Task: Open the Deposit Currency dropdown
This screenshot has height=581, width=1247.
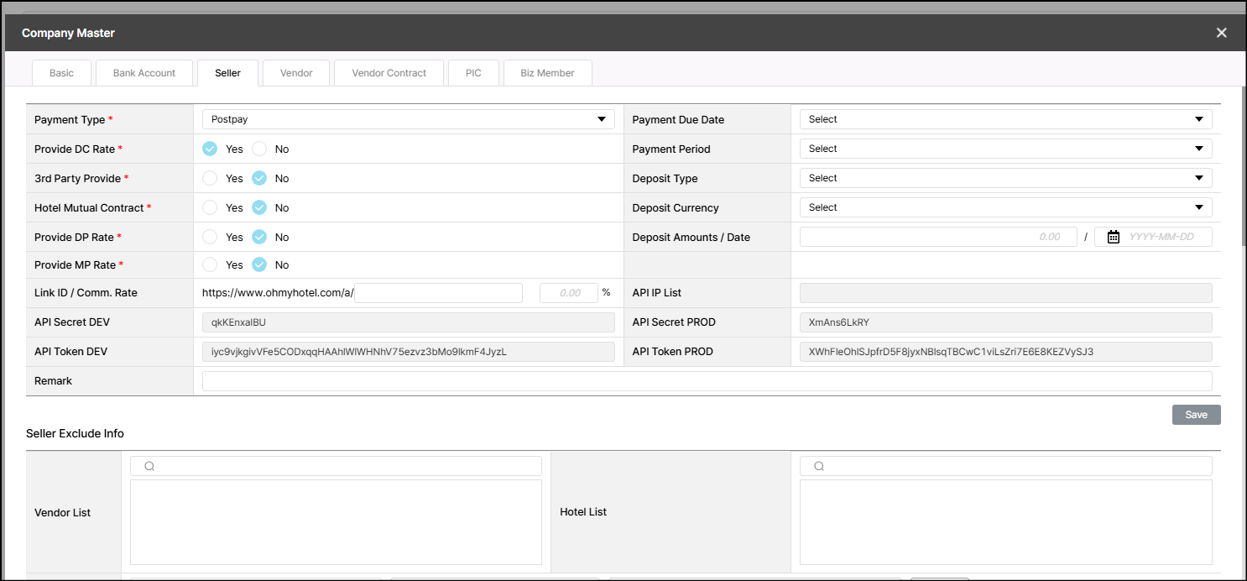Action: click(x=1005, y=208)
